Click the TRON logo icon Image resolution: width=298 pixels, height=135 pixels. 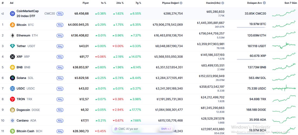12,99
